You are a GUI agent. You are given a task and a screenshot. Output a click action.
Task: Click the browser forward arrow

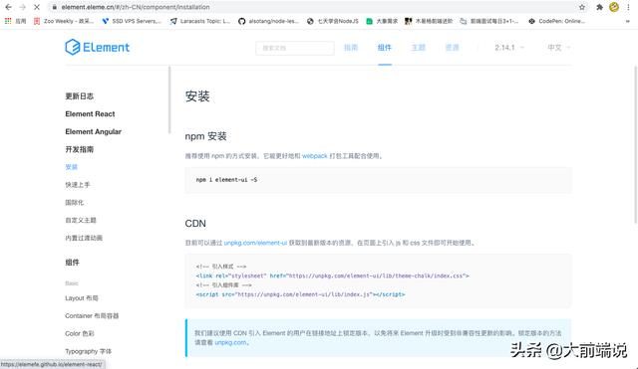point(22,7)
